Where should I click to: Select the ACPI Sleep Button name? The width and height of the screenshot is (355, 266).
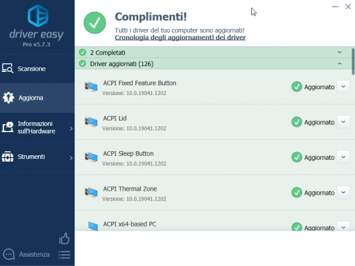(x=128, y=154)
